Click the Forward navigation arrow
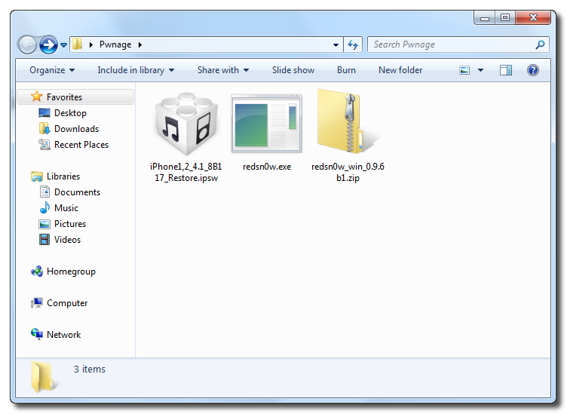Image resolution: width=567 pixels, height=414 pixels. (48, 44)
